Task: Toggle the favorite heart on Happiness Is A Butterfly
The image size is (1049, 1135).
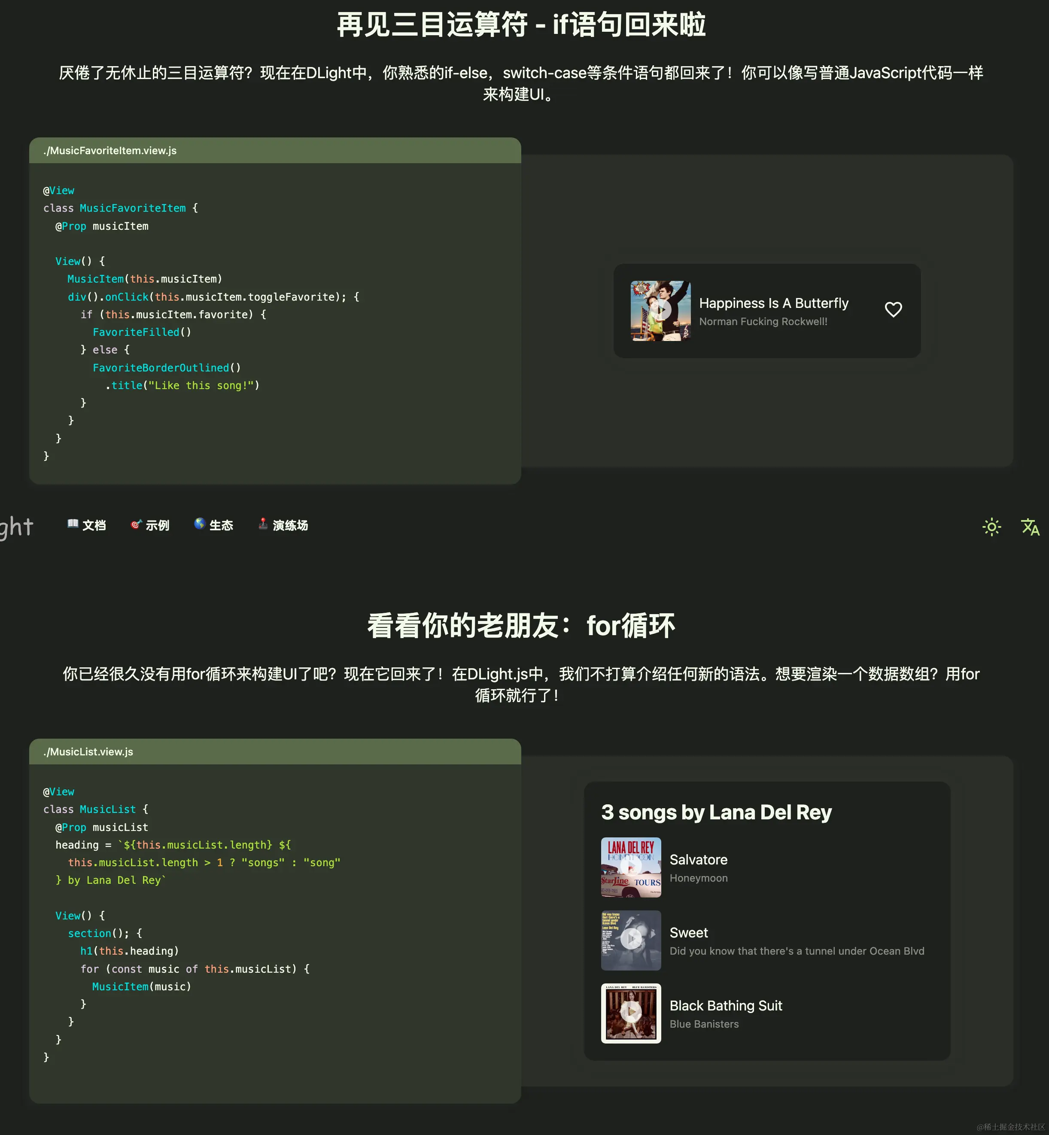Action: 893,310
